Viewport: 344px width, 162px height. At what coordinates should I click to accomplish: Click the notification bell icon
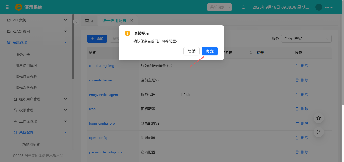pos(243,7)
